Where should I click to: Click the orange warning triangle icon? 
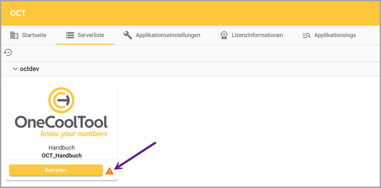click(109, 171)
